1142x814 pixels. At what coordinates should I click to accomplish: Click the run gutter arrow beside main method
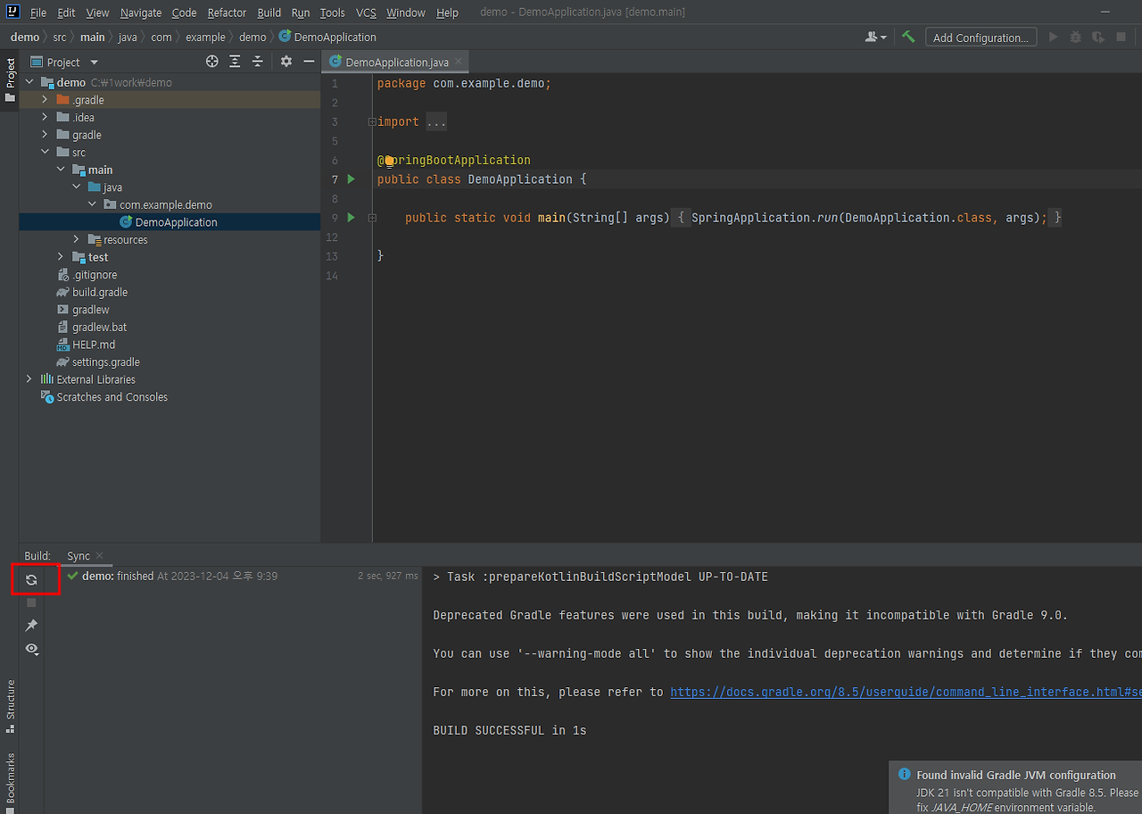tap(351, 218)
